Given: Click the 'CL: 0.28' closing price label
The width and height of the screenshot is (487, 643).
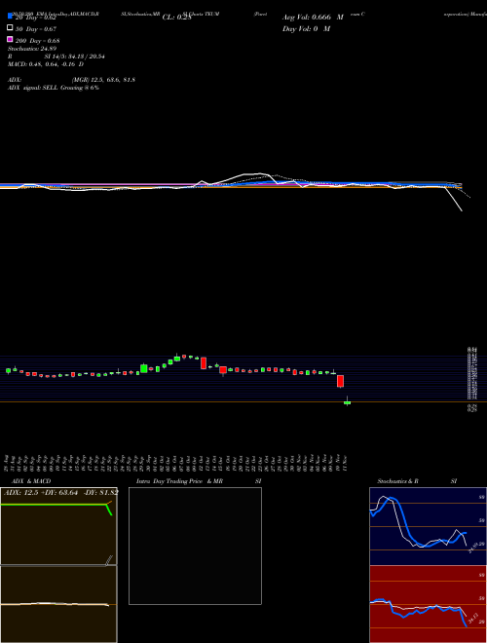Looking at the screenshot, I should point(176,18).
